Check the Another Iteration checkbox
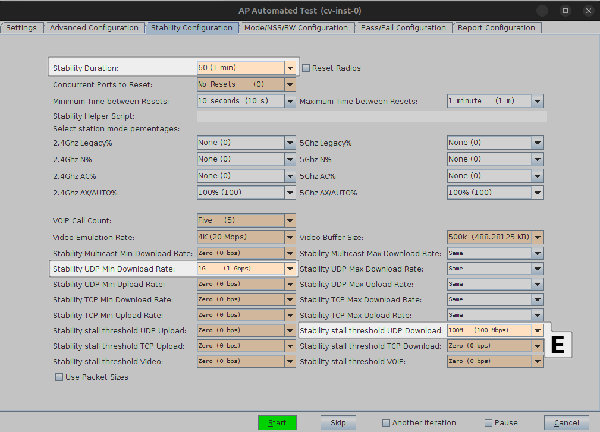The image size is (600, 432). [x=387, y=423]
